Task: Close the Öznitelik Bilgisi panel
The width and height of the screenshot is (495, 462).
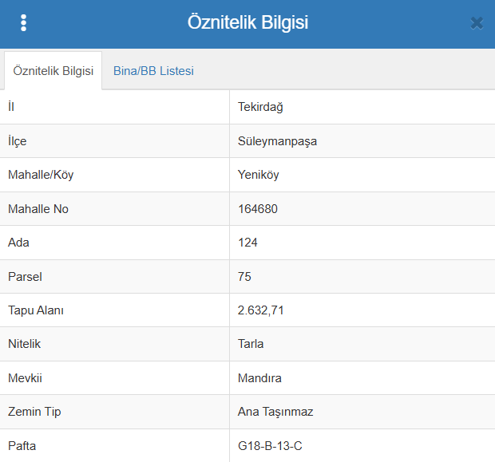Action: point(477,23)
